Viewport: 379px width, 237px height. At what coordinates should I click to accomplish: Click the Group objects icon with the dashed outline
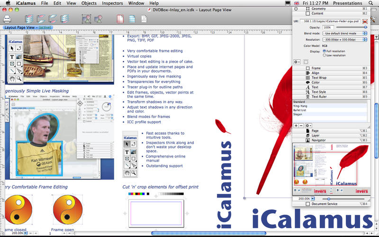point(86,19)
